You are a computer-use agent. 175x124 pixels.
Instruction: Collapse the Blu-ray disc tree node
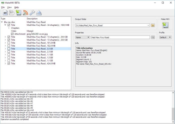(2, 22)
